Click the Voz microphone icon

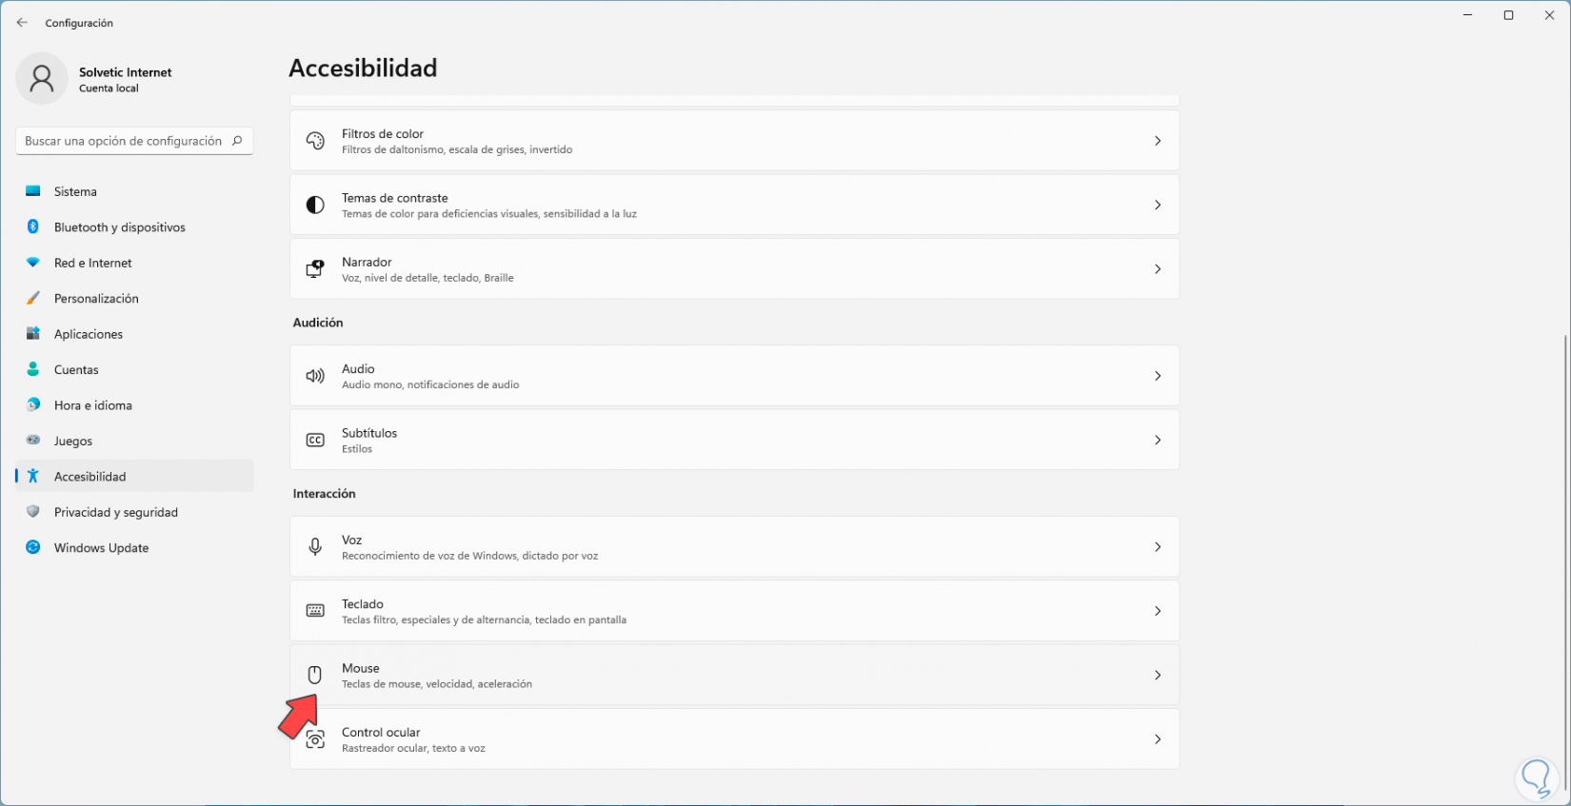click(315, 547)
